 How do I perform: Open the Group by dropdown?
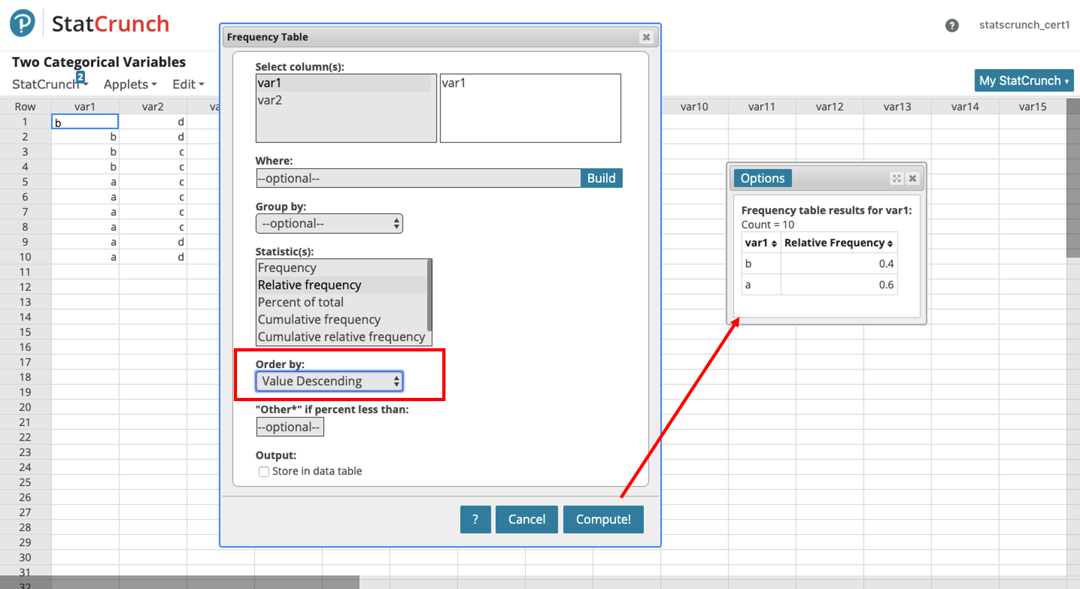pos(329,224)
